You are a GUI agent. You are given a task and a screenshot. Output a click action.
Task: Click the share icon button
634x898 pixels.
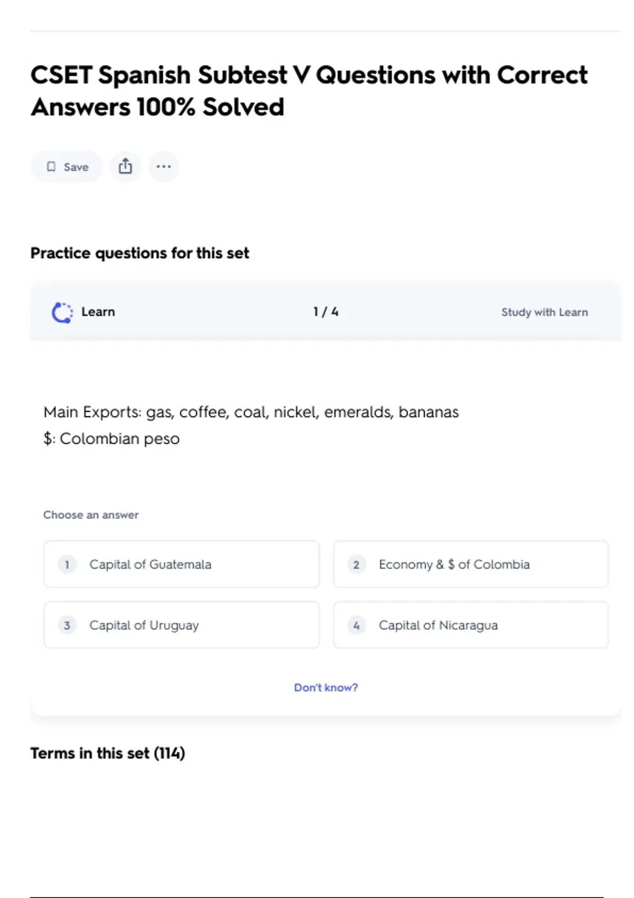[x=125, y=167]
